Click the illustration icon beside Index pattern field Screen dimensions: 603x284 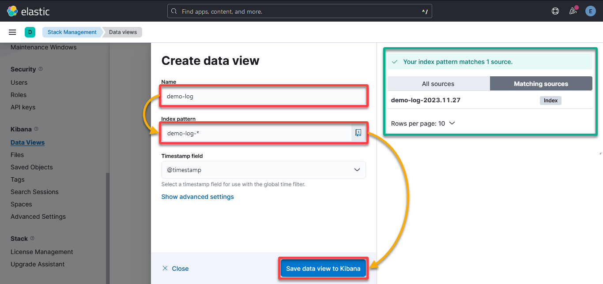point(358,132)
